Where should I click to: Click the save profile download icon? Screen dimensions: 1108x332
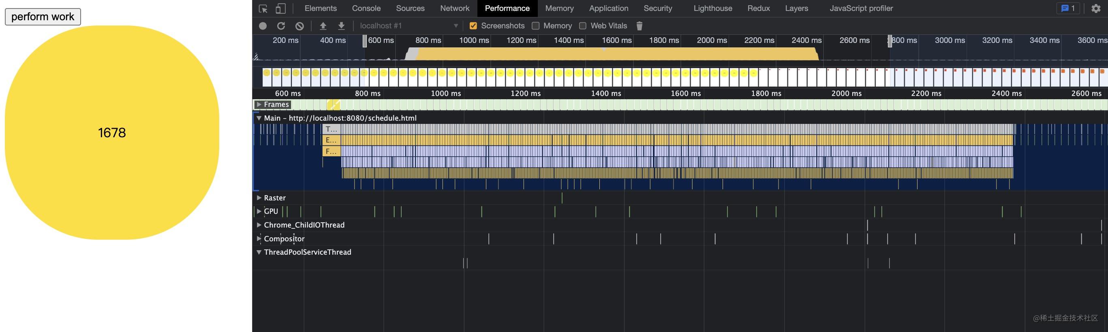coord(341,26)
